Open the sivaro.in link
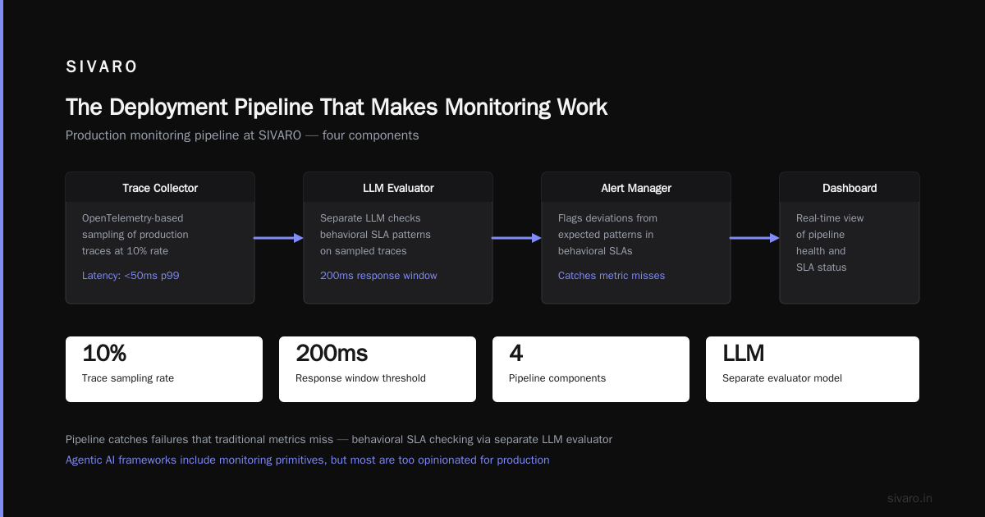The height and width of the screenshot is (517, 985). point(909,498)
